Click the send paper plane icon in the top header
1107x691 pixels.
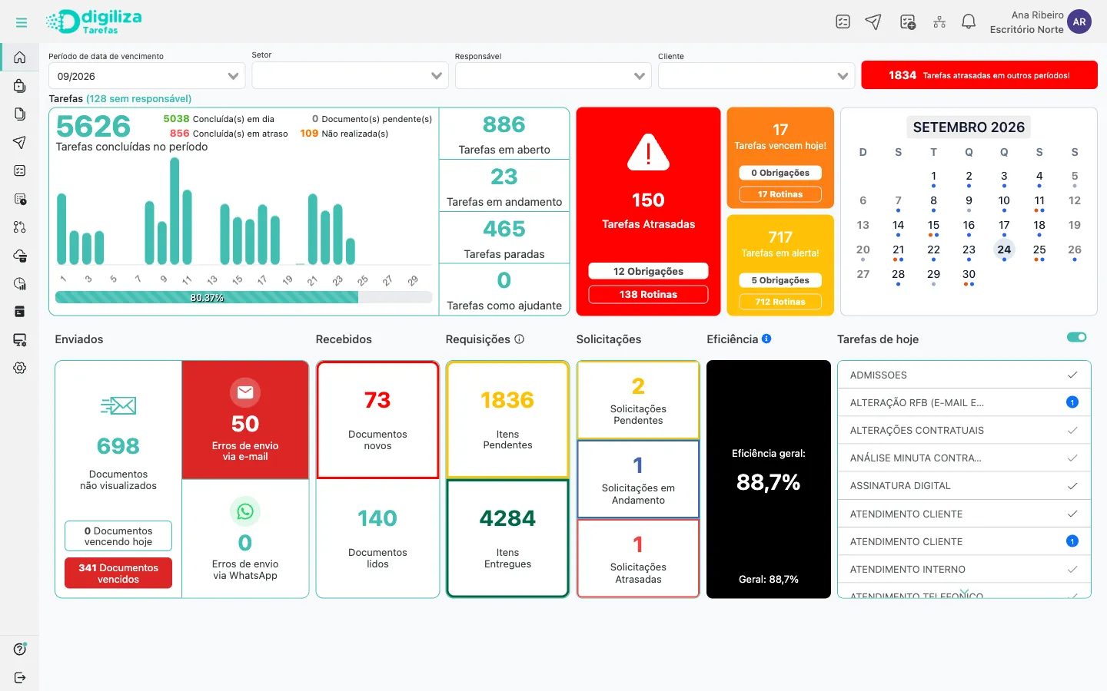(x=873, y=21)
